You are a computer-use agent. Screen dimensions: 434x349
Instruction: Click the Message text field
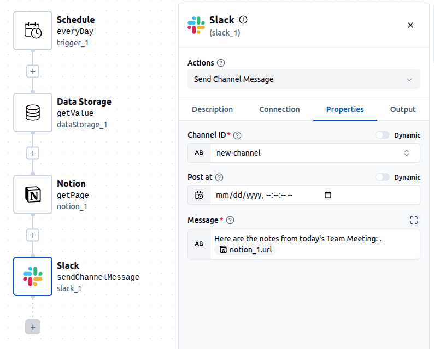pyautogui.click(x=315, y=244)
